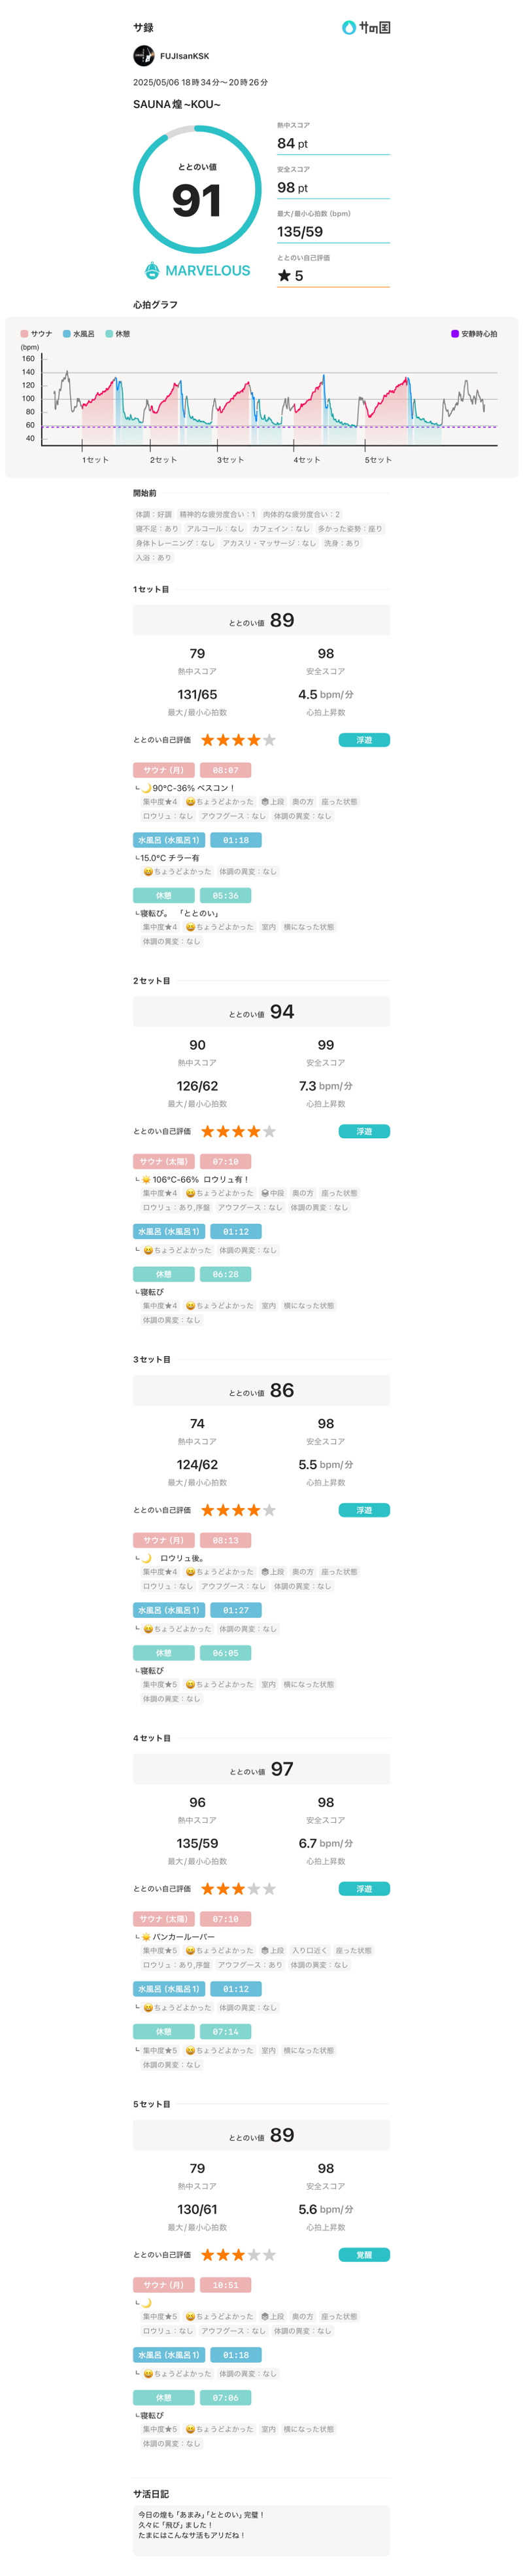This screenshot has height=2576, width=523.
Task: Click the MARVELOUS badge icon
Action: [x=152, y=270]
